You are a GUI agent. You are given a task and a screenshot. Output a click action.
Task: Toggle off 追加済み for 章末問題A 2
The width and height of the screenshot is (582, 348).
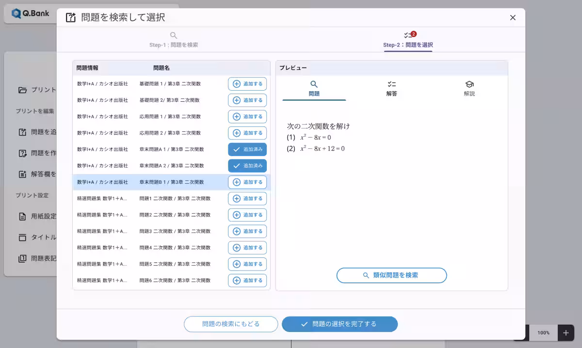click(x=247, y=165)
